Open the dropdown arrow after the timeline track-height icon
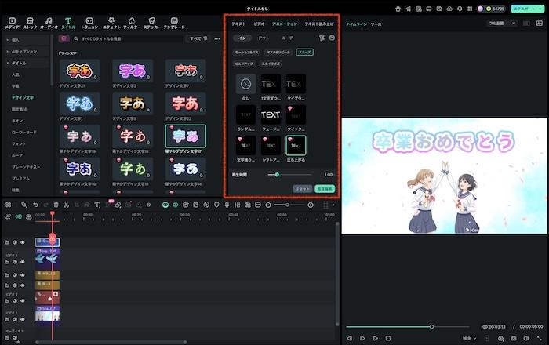This screenshot has height=345, width=549. point(333,205)
